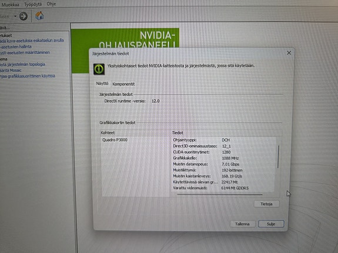338x253 pixels.
Task: Click the vertical scrollbar in Tiedot list
Action: (x=278, y=157)
